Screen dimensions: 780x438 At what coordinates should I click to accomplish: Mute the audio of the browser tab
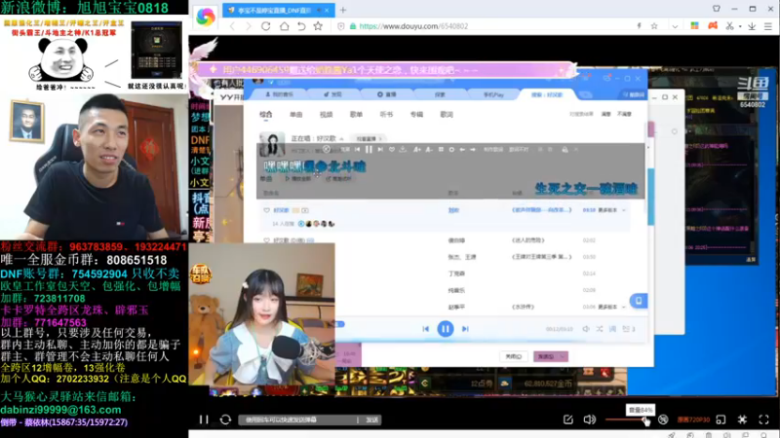318,10
